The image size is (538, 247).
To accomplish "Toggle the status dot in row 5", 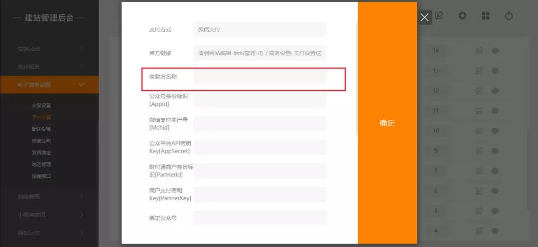I will (495, 211).
